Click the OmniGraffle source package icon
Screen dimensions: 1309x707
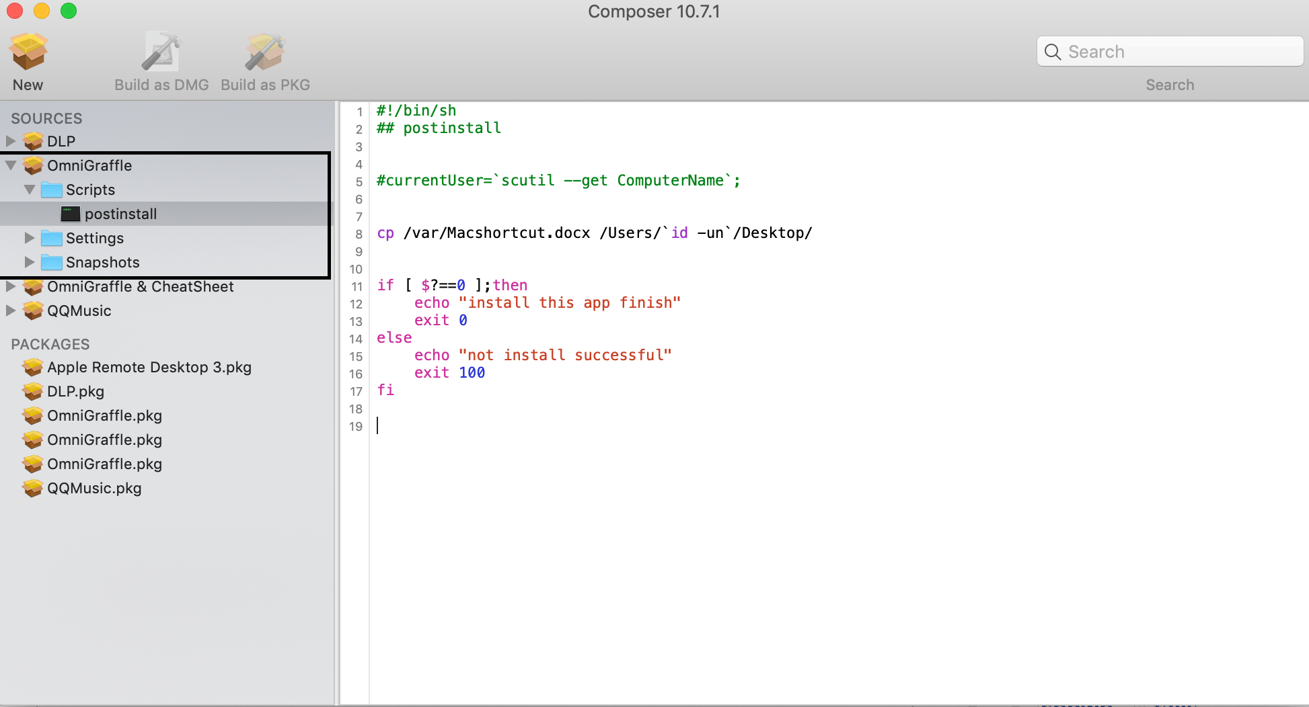coord(33,165)
